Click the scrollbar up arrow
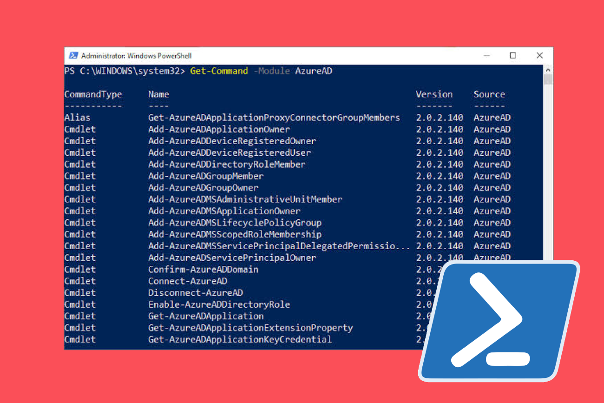 click(548, 70)
